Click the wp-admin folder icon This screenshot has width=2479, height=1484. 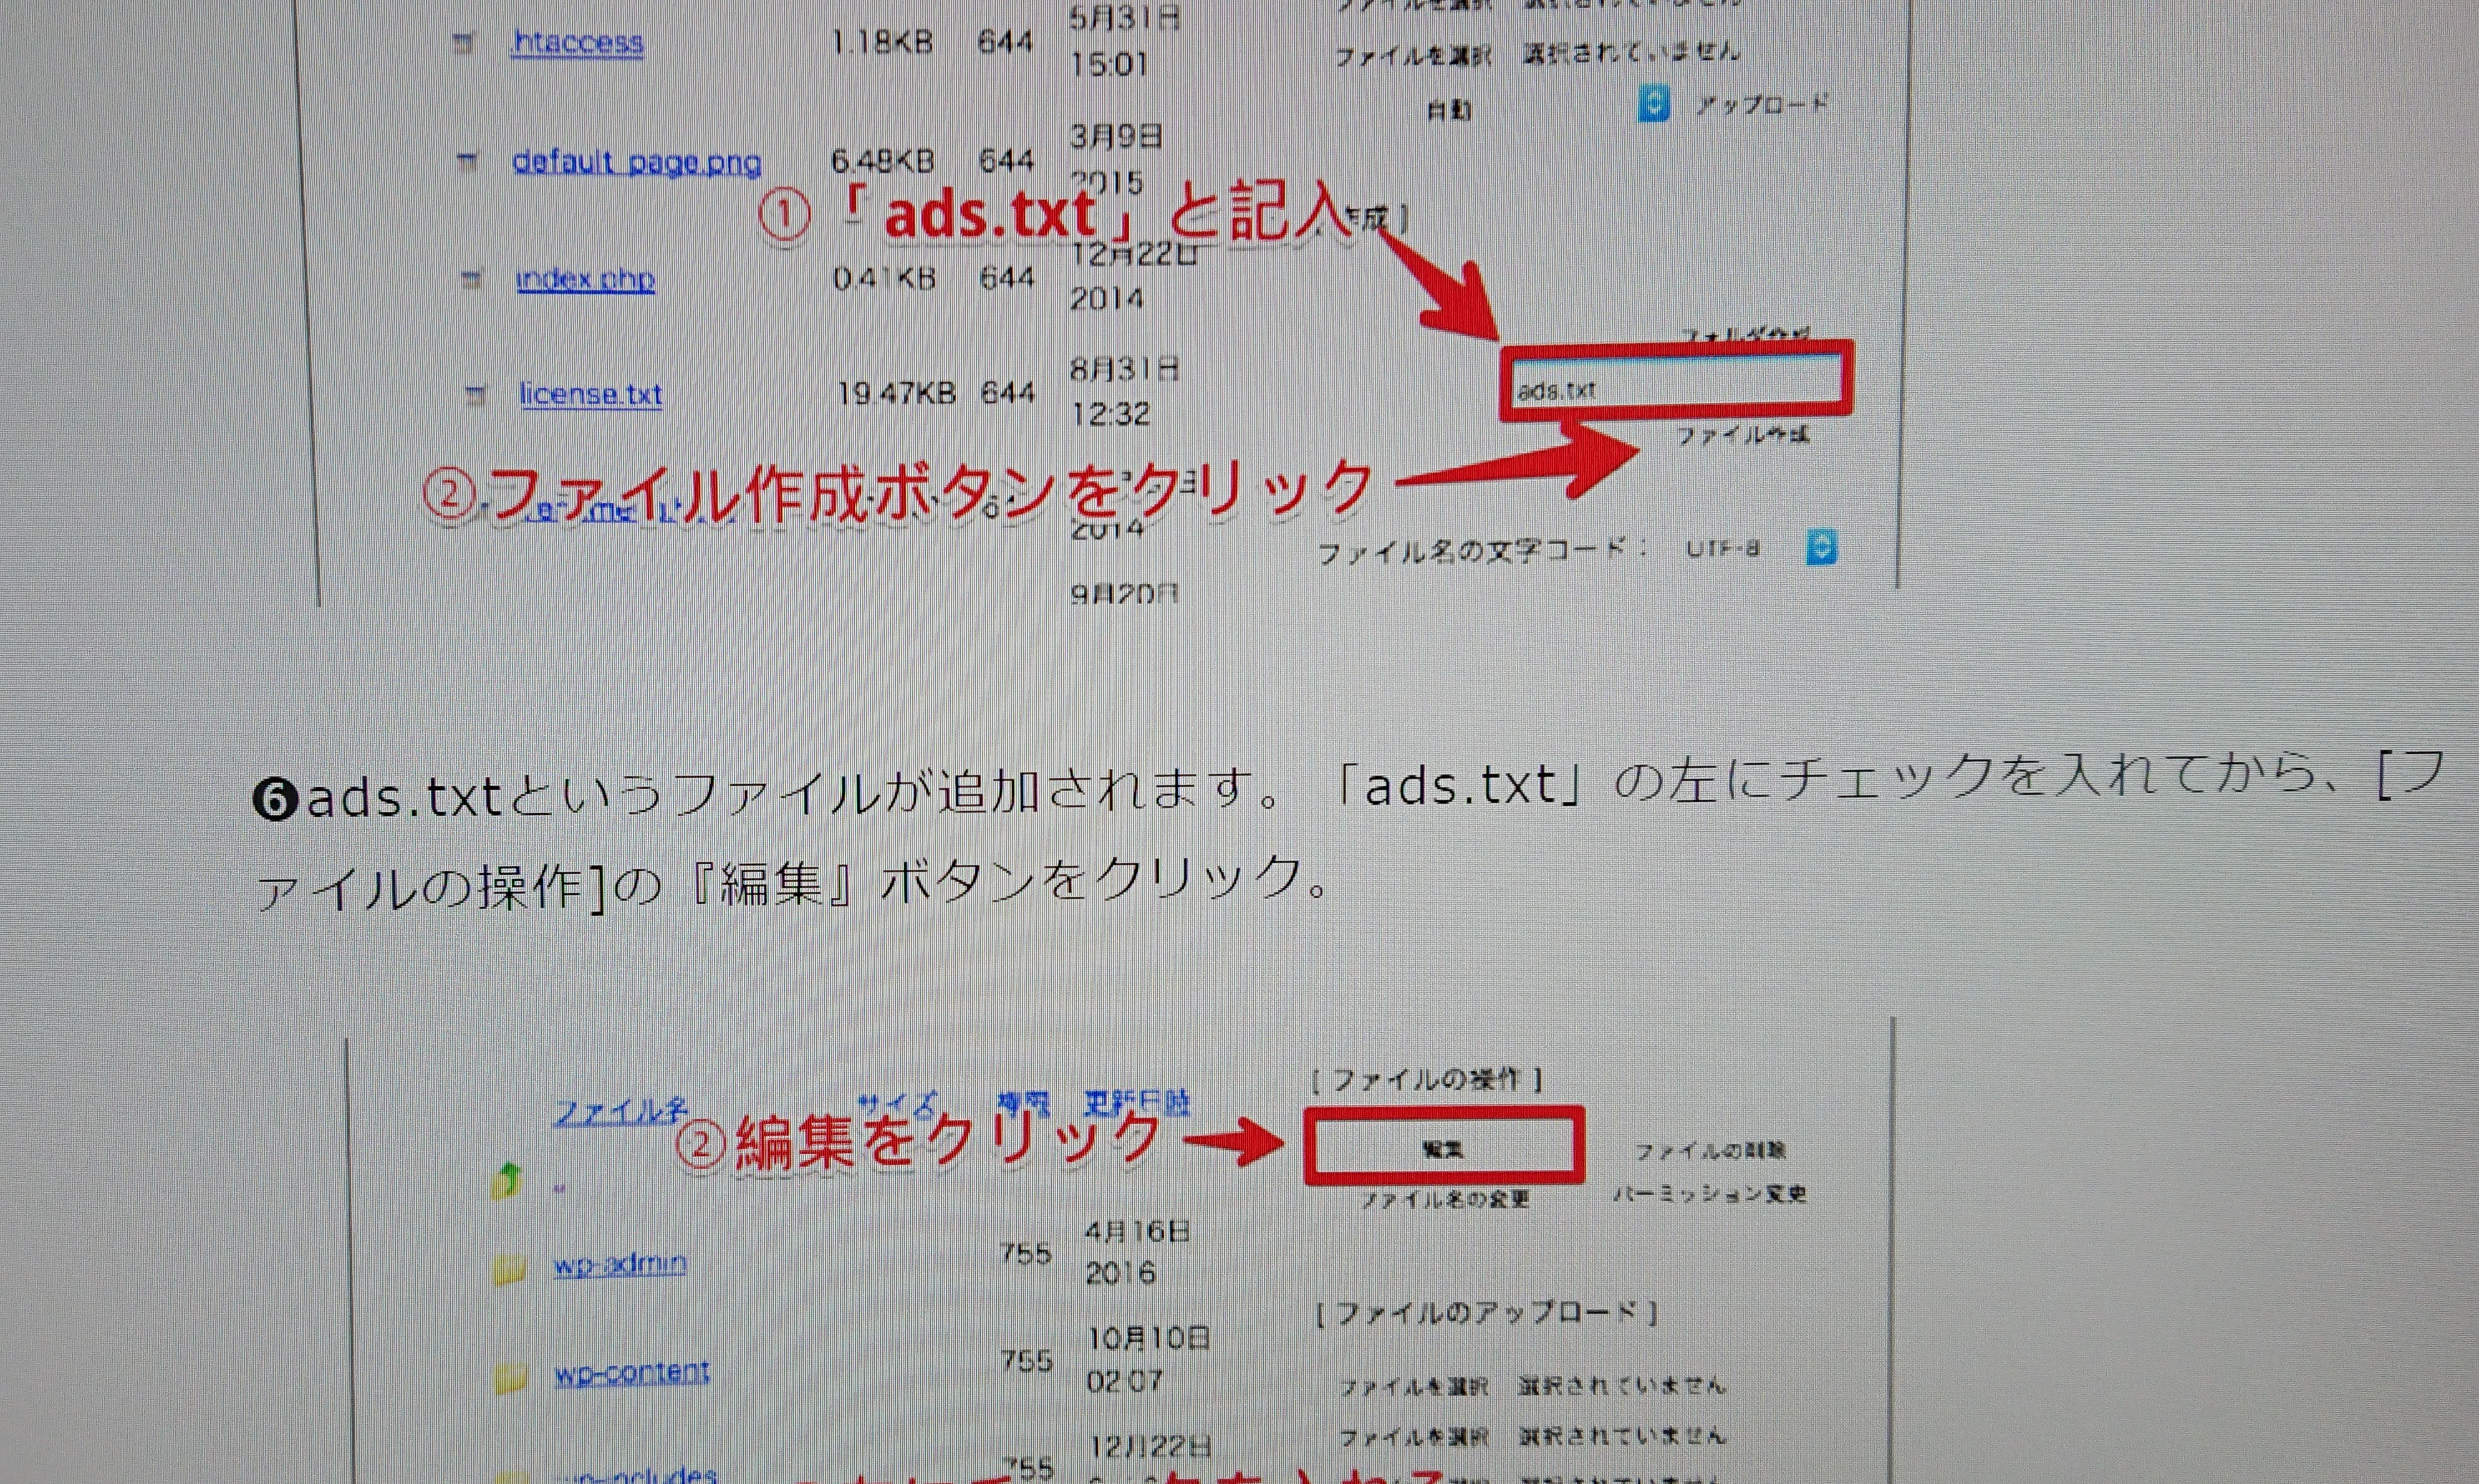(509, 1271)
